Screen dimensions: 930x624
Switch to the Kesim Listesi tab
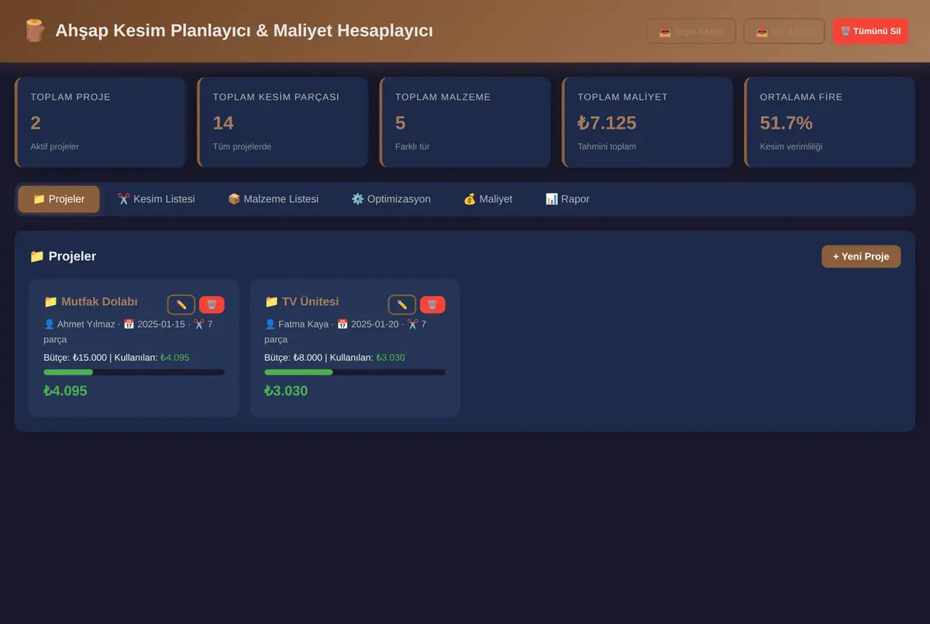coord(156,199)
